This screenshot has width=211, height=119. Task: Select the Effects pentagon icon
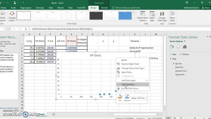click(x=178, y=47)
